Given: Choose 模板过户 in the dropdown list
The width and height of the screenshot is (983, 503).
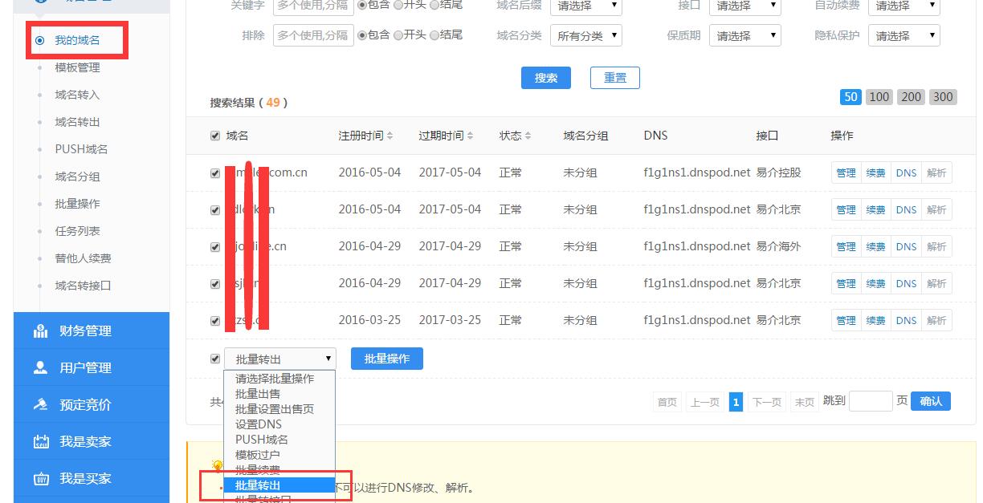Looking at the screenshot, I should coord(279,455).
